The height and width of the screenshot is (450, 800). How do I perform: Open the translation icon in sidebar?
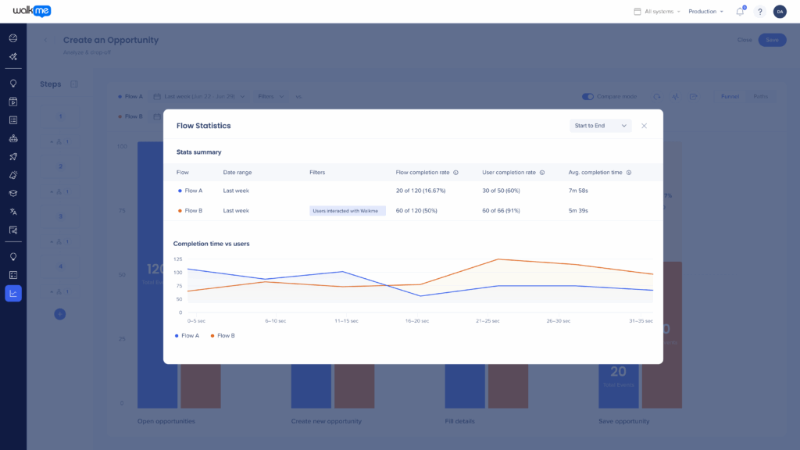[13, 212]
